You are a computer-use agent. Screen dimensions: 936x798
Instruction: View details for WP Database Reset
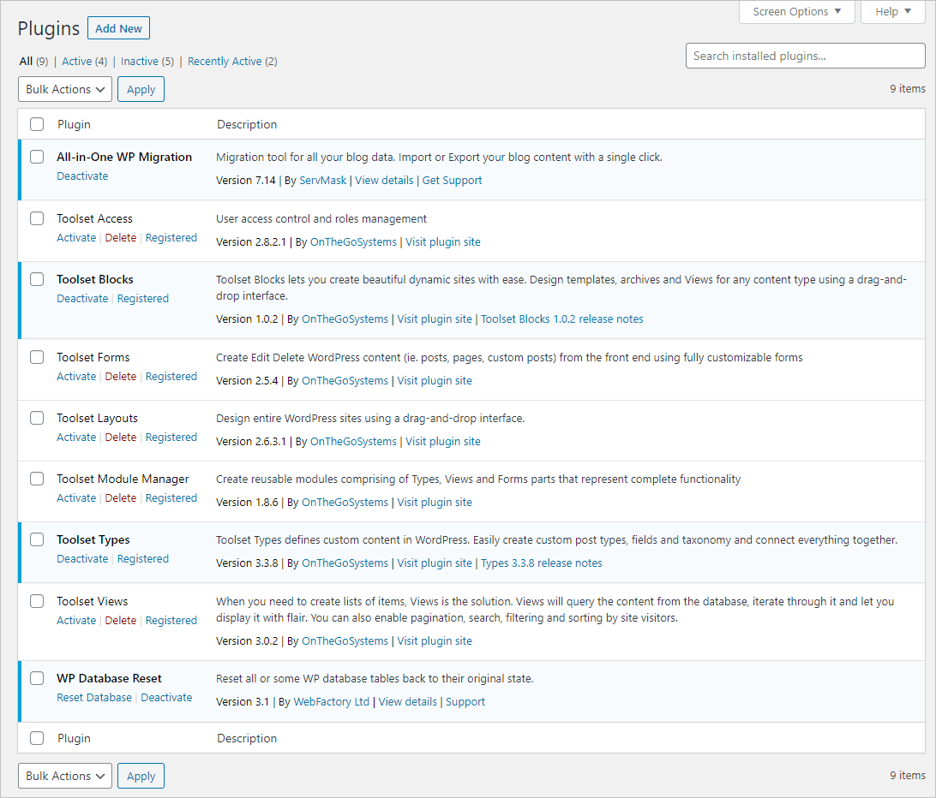[408, 702]
